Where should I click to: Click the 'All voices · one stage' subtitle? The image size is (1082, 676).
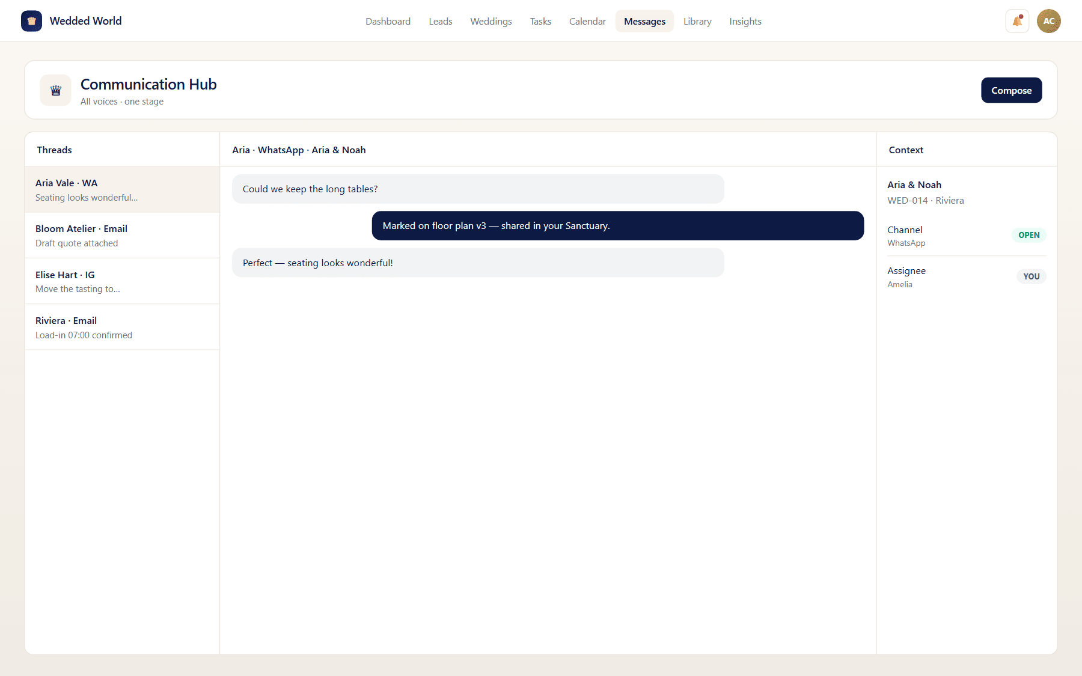click(x=122, y=101)
